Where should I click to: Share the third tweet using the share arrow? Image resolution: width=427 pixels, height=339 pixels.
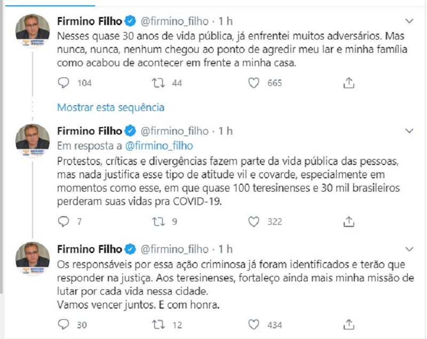coord(350,324)
